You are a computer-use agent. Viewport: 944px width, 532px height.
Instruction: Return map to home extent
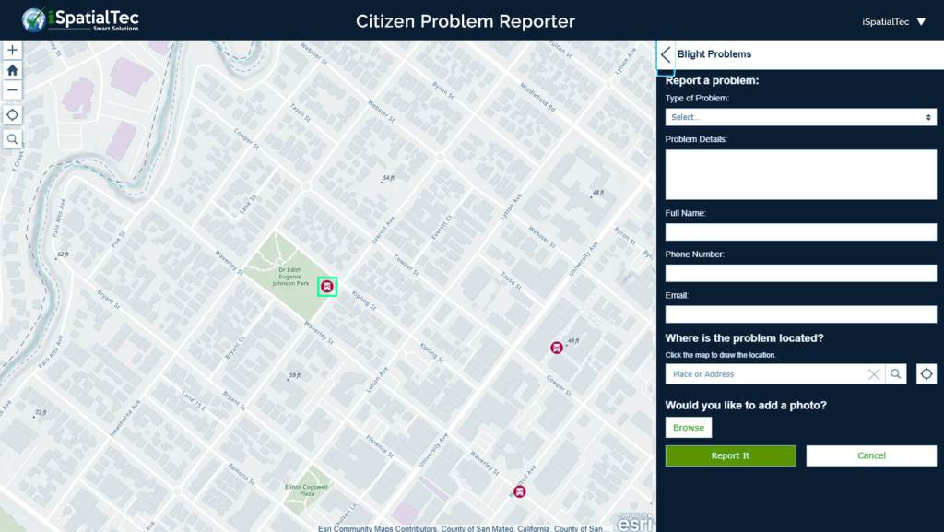(x=12, y=70)
